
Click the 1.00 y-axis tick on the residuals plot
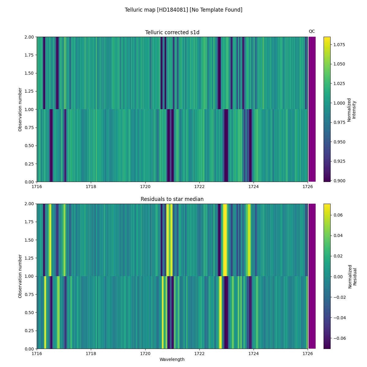pyautogui.click(x=29, y=276)
